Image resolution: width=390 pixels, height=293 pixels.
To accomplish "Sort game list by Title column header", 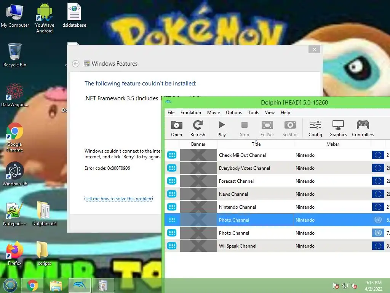I will pyautogui.click(x=256, y=144).
